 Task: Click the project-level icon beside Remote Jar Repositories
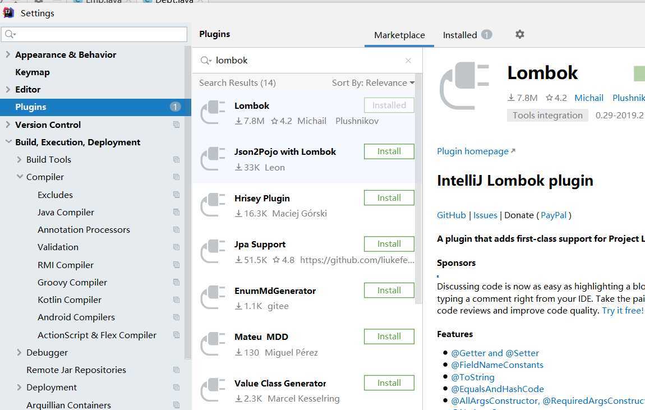click(177, 370)
